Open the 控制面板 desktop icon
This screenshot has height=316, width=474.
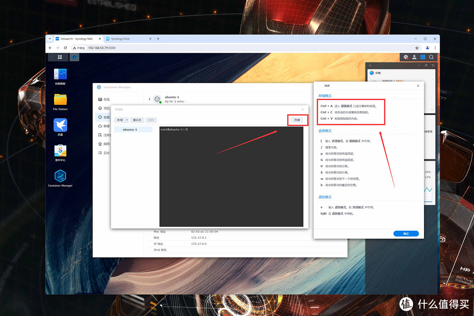tap(60, 74)
